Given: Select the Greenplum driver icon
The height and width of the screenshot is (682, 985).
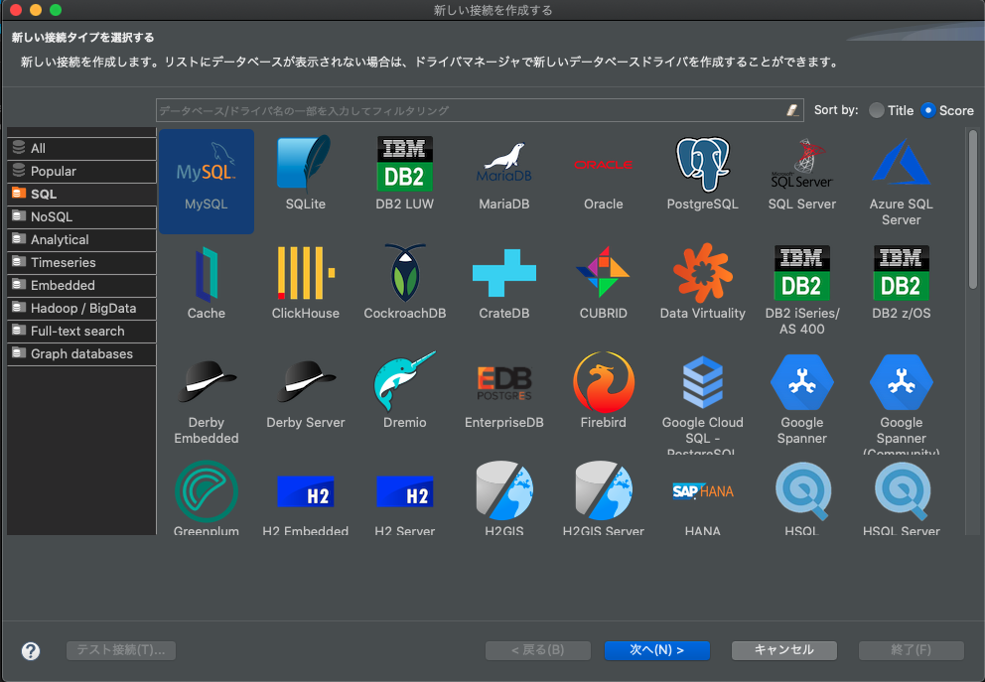Looking at the screenshot, I should point(207,491).
